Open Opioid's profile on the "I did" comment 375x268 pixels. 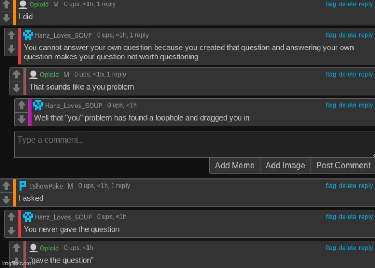[39, 4]
